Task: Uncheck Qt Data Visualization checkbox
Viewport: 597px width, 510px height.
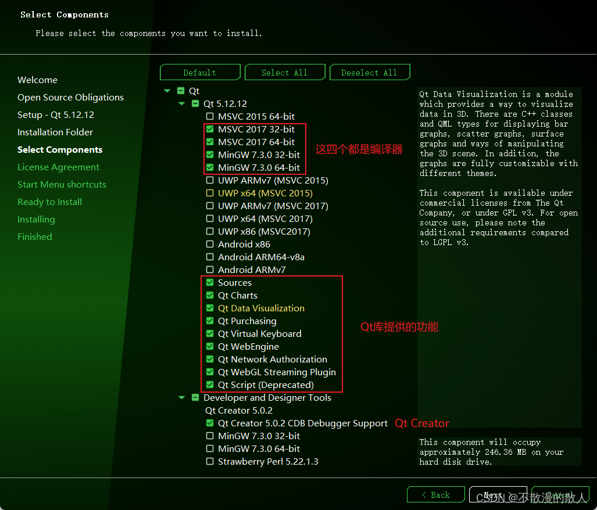Action: (x=210, y=308)
